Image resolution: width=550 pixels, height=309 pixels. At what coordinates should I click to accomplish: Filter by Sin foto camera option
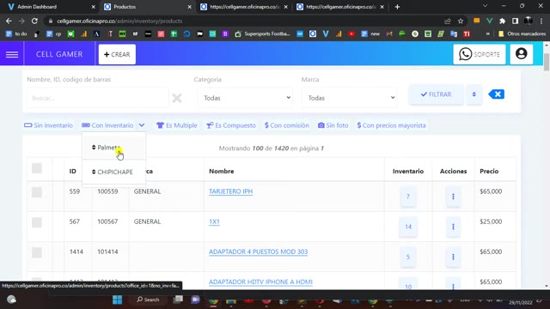[x=333, y=125]
